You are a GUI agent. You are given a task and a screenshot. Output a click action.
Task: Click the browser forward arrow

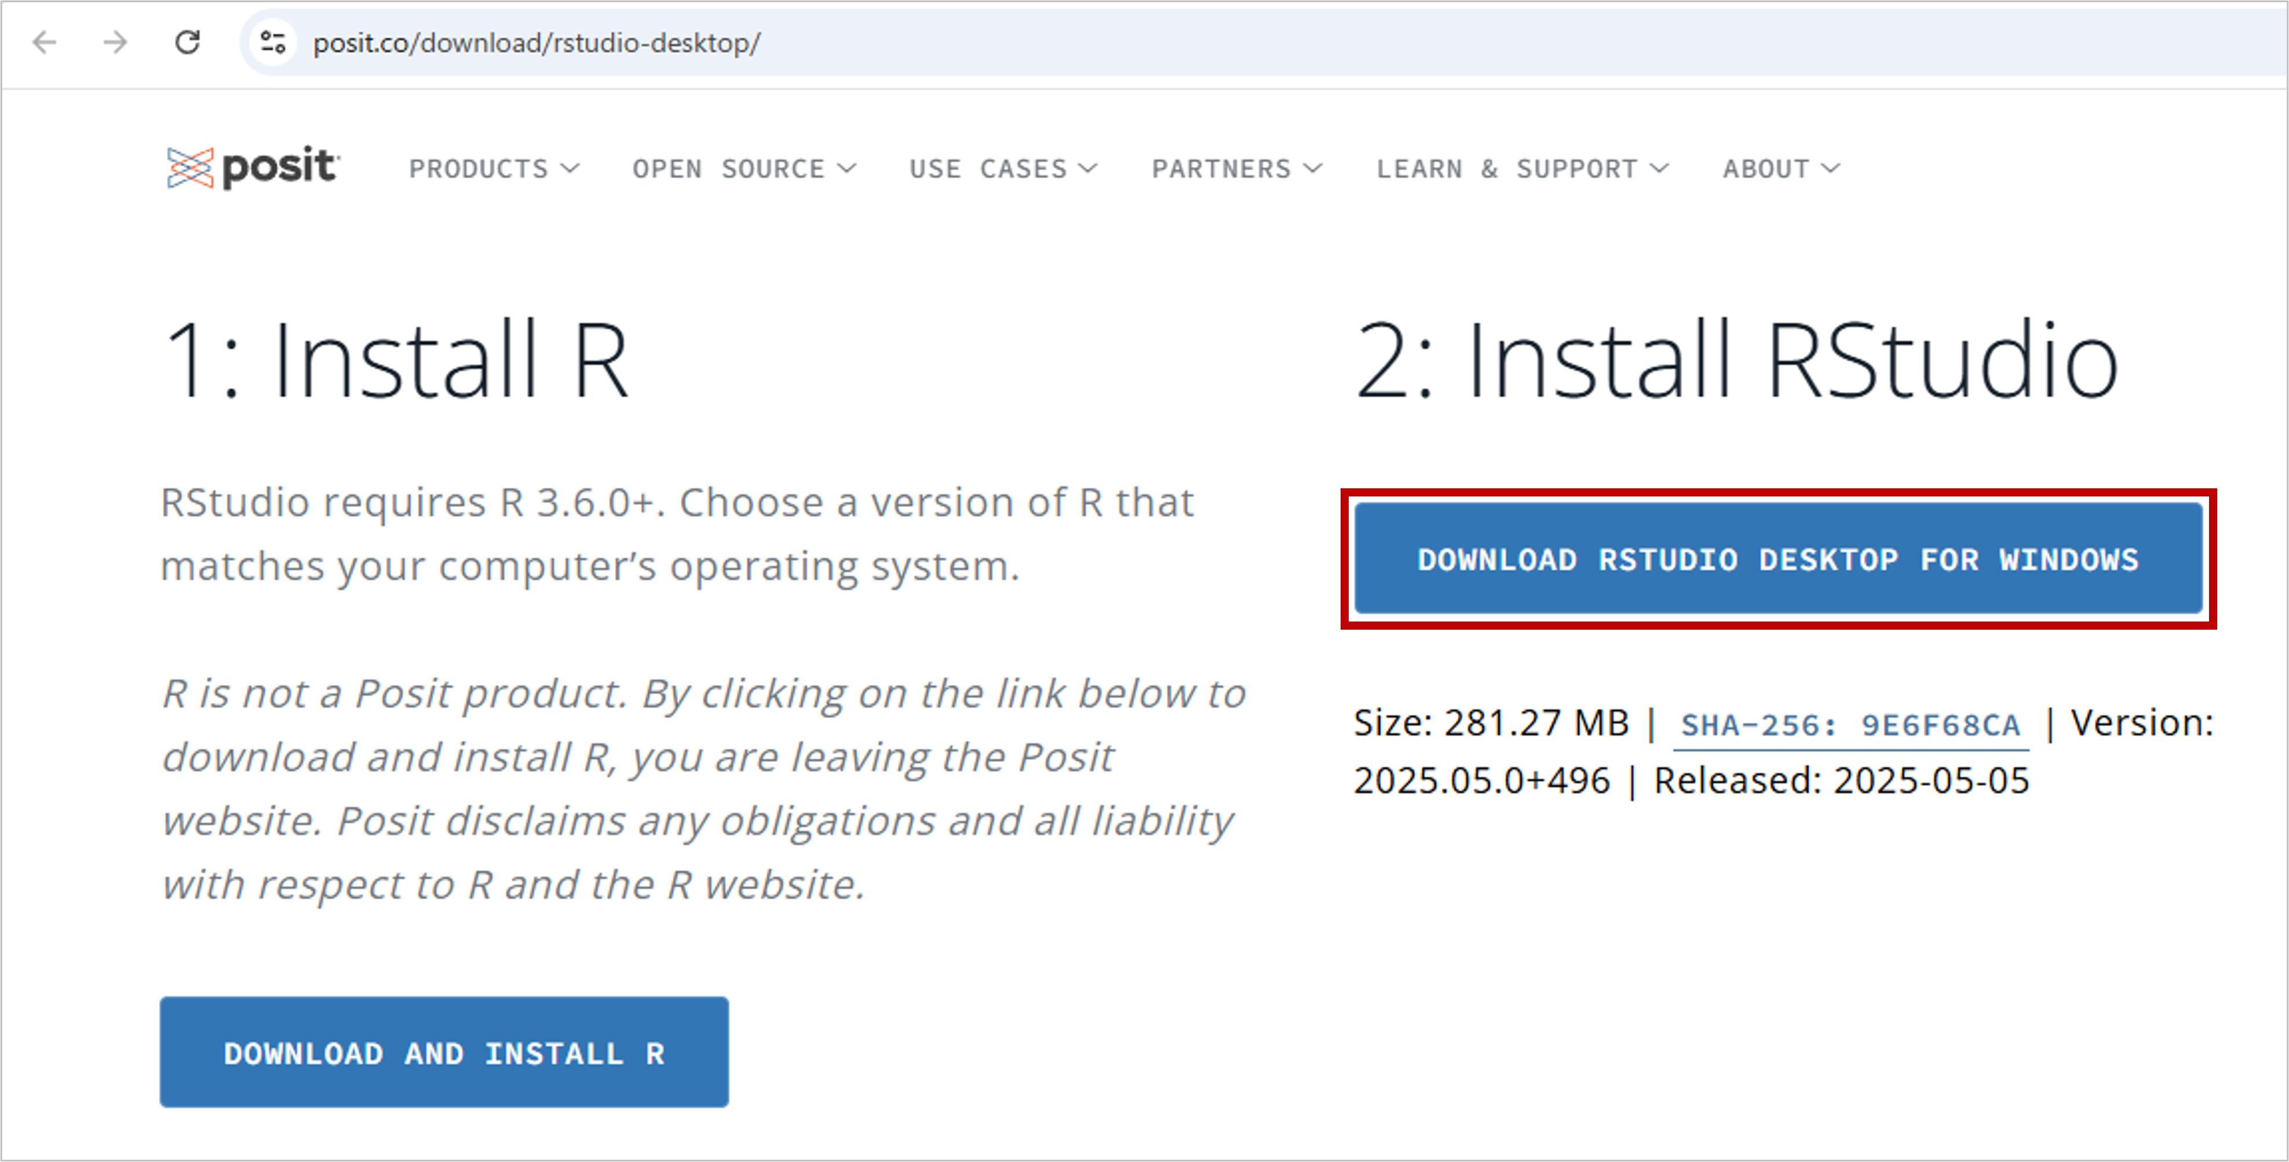pyautogui.click(x=115, y=42)
